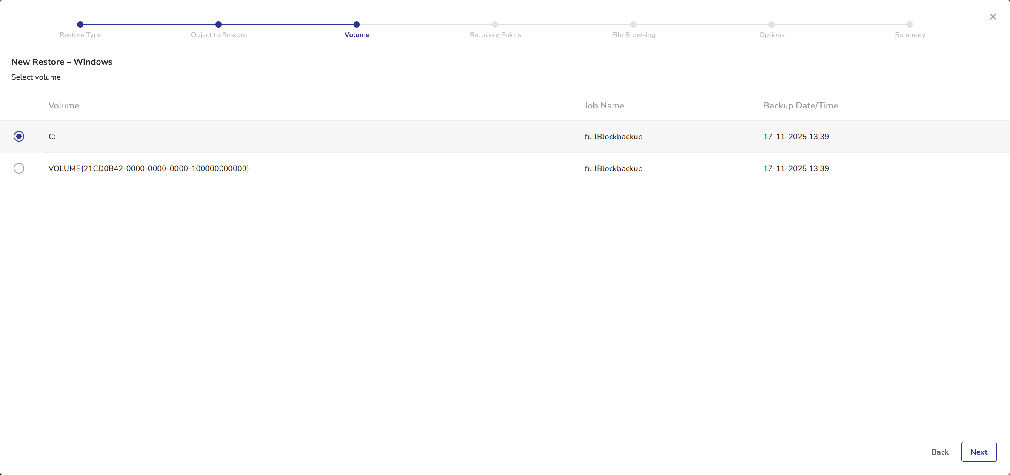Screen dimensions: 1010x475
Task: Click the File Browsing step dot
Action: coord(633,25)
